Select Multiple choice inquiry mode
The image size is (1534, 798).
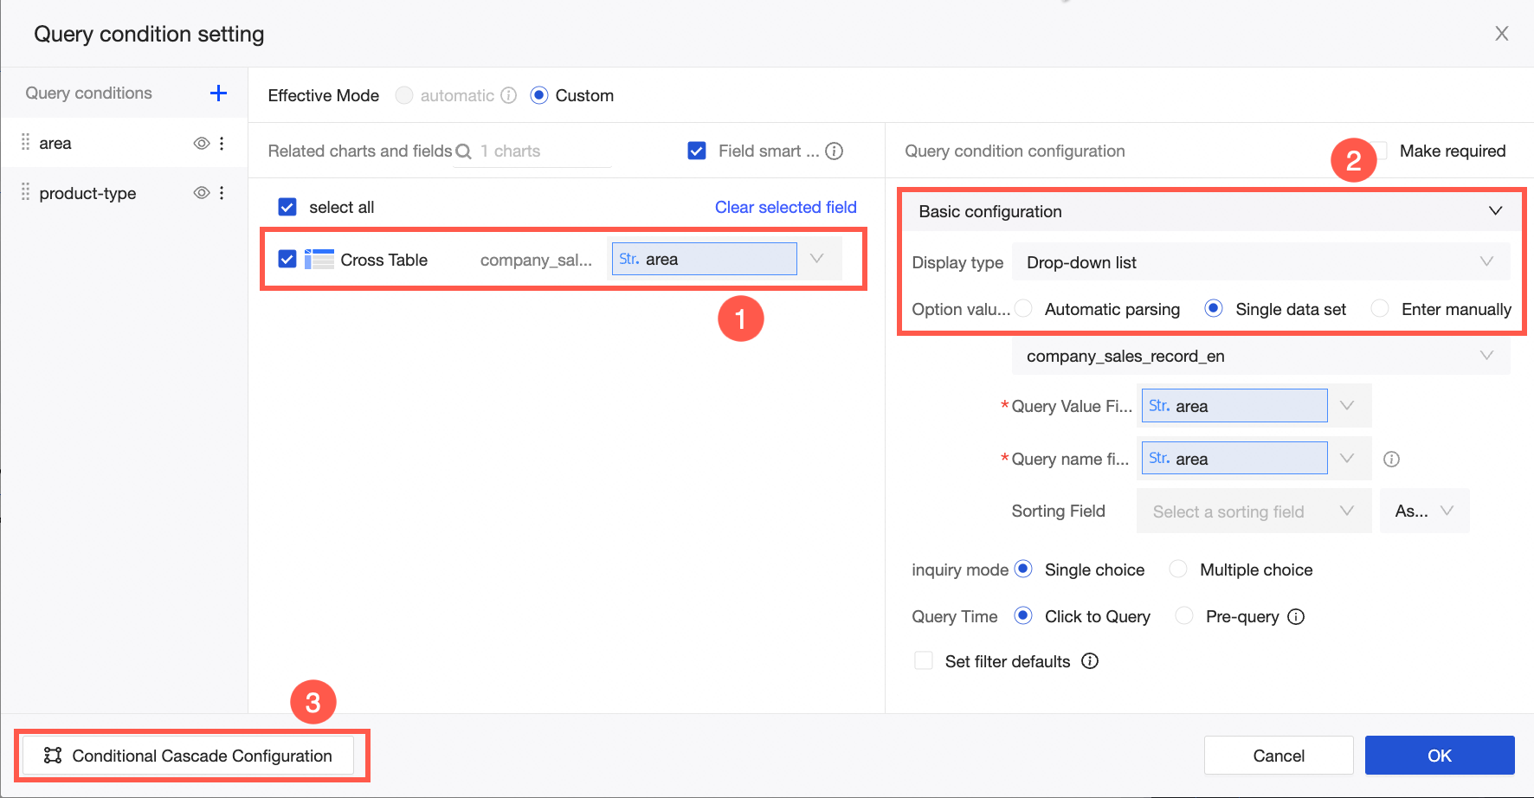point(1178,570)
